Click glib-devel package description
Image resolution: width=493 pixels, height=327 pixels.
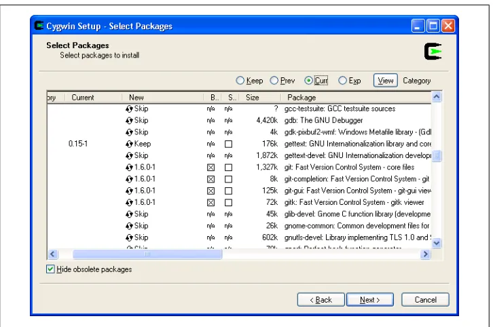tap(357, 214)
